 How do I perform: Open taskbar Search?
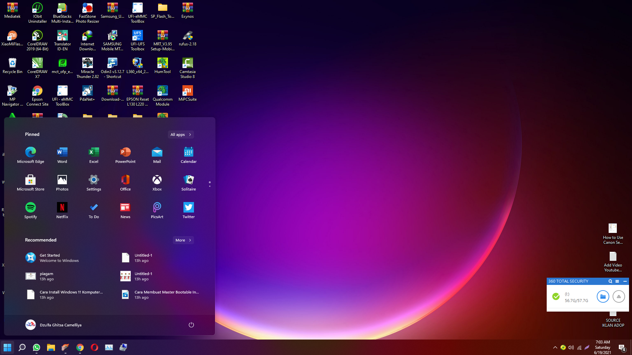[22, 347]
